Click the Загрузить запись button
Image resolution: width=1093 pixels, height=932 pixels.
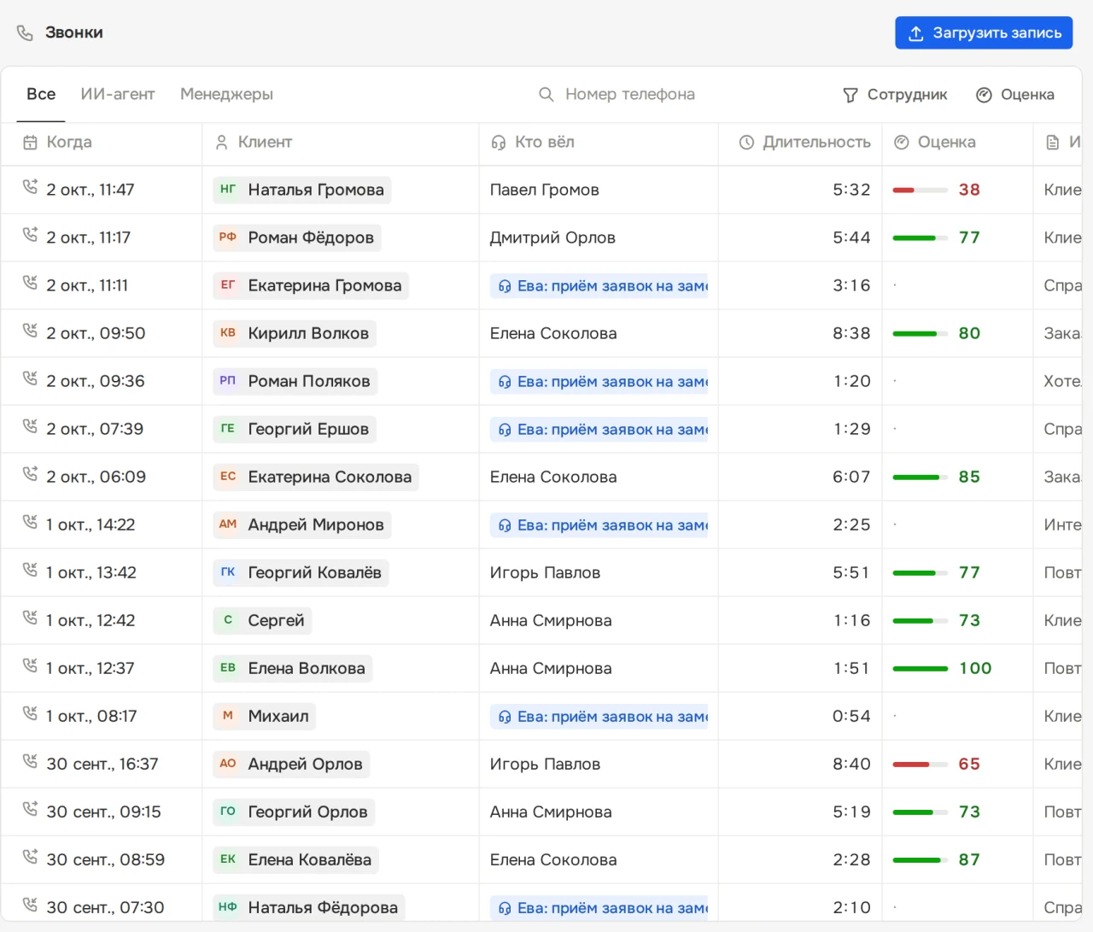984,33
